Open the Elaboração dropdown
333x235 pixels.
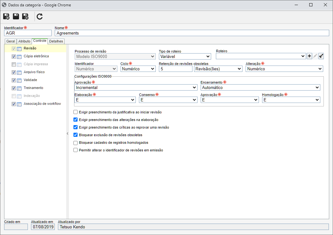pyautogui.click(x=105, y=100)
